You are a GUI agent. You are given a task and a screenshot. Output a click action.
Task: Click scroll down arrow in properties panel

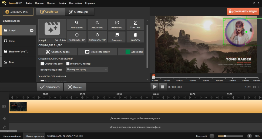147,80
